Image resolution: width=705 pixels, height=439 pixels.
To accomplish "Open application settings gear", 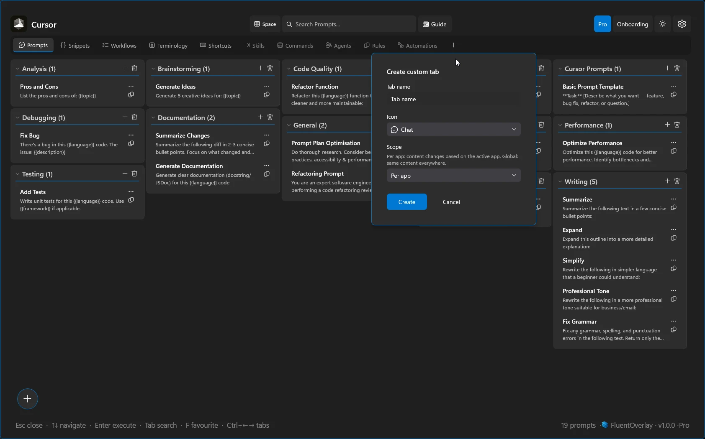I will pos(682,24).
